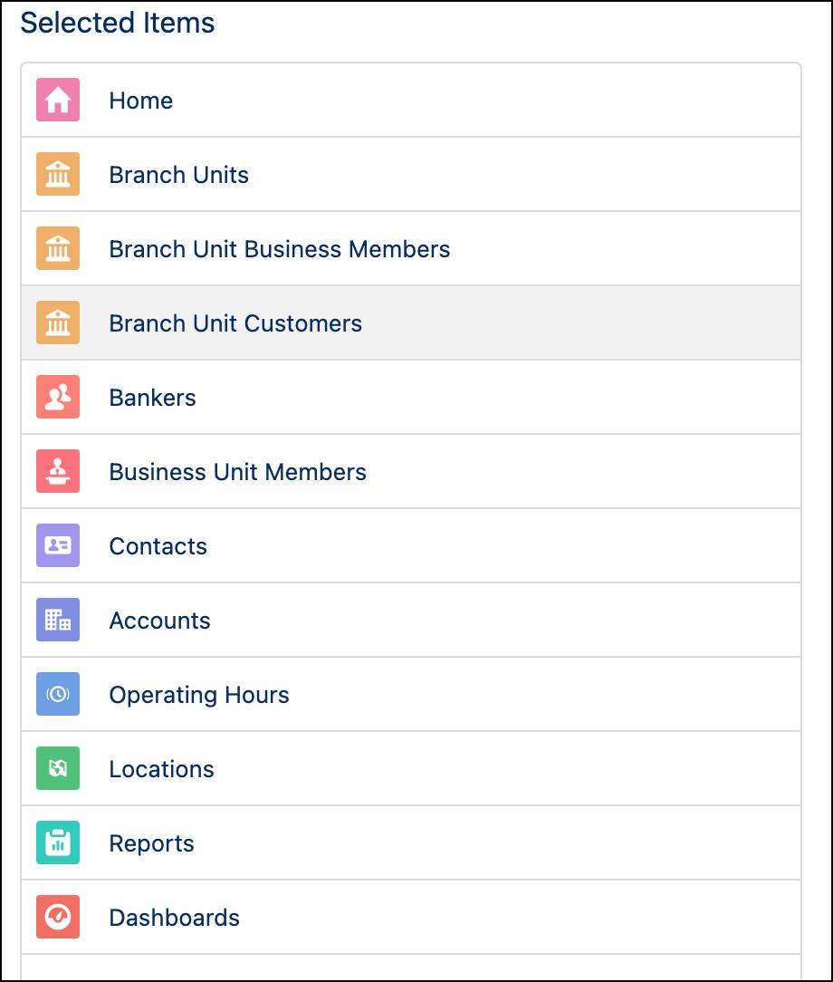
Task: Select Branch Unit Business Members row
Action: point(279,249)
